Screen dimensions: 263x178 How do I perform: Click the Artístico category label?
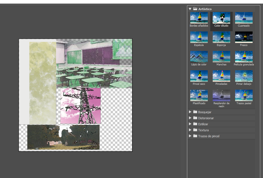[x=205, y=9]
